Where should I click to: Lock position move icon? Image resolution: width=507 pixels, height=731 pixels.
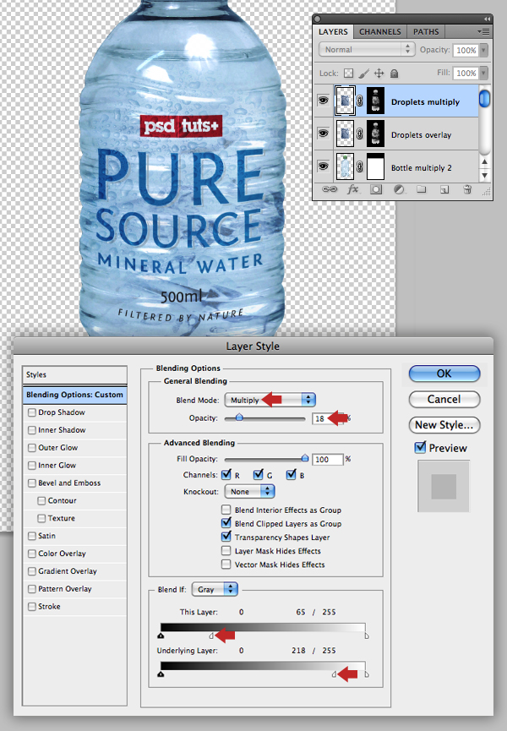[379, 74]
